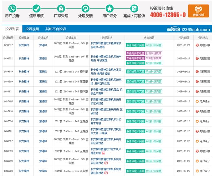Click complaint number 1486897
Image resolution: width=219 pixels, height=176 pixels.
coord(8,141)
